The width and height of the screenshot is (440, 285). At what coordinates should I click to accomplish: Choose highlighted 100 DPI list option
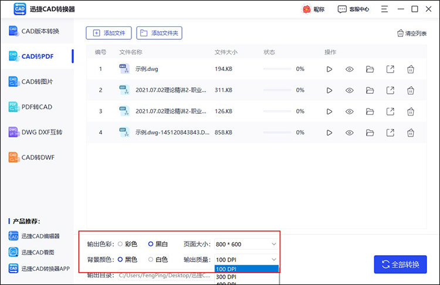[x=246, y=269]
